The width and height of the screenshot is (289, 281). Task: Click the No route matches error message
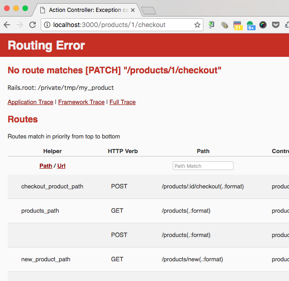(x=115, y=70)
